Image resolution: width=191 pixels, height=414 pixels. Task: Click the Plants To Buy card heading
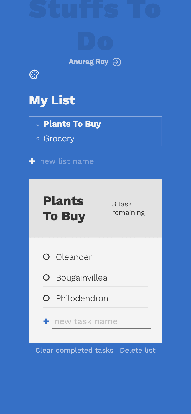[x=64, y=208]
